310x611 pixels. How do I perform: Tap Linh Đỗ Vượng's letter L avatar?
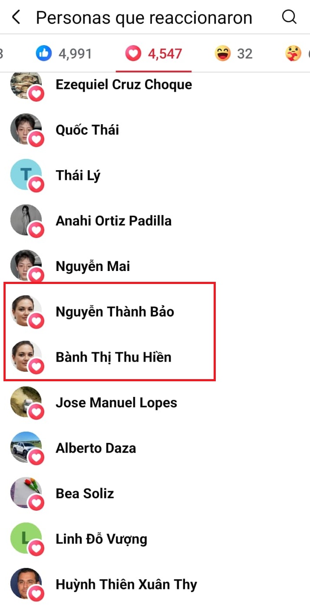click(x=26, y=538)
